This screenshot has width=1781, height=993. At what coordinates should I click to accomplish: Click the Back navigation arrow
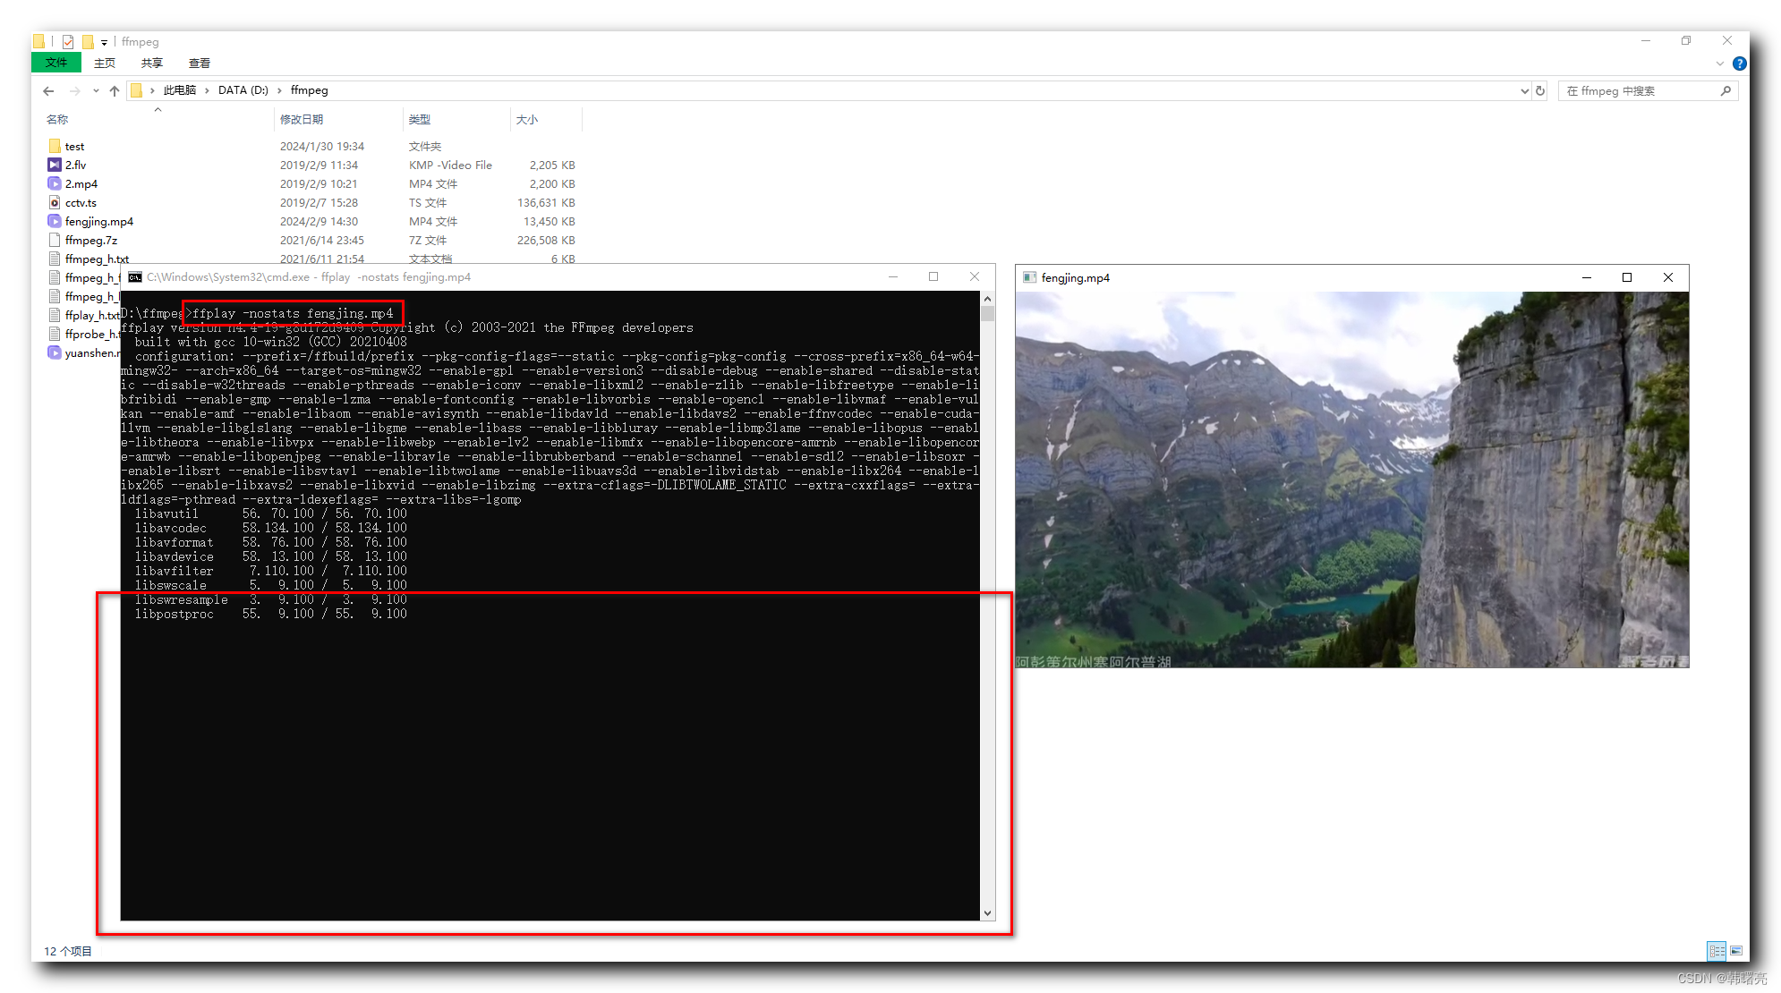coord(48,90)
